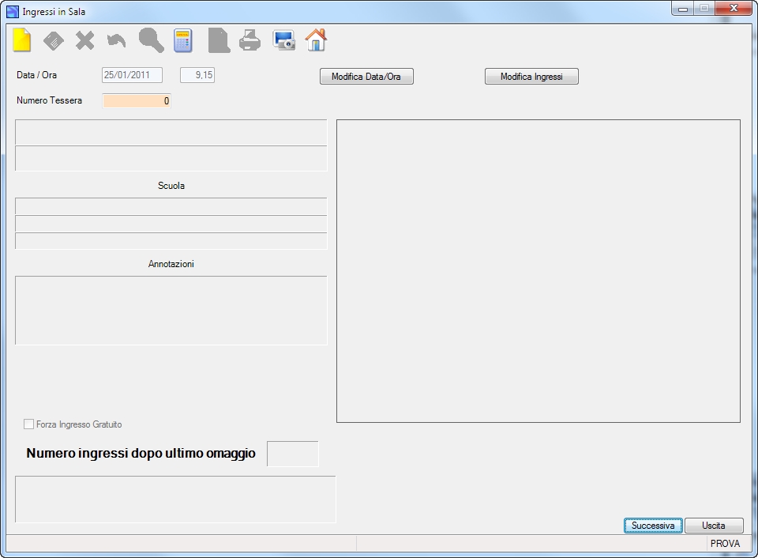This screenshot has height=558, width=758.
Task: Click the Modifica Ingressi button
Action: (531, 77)
